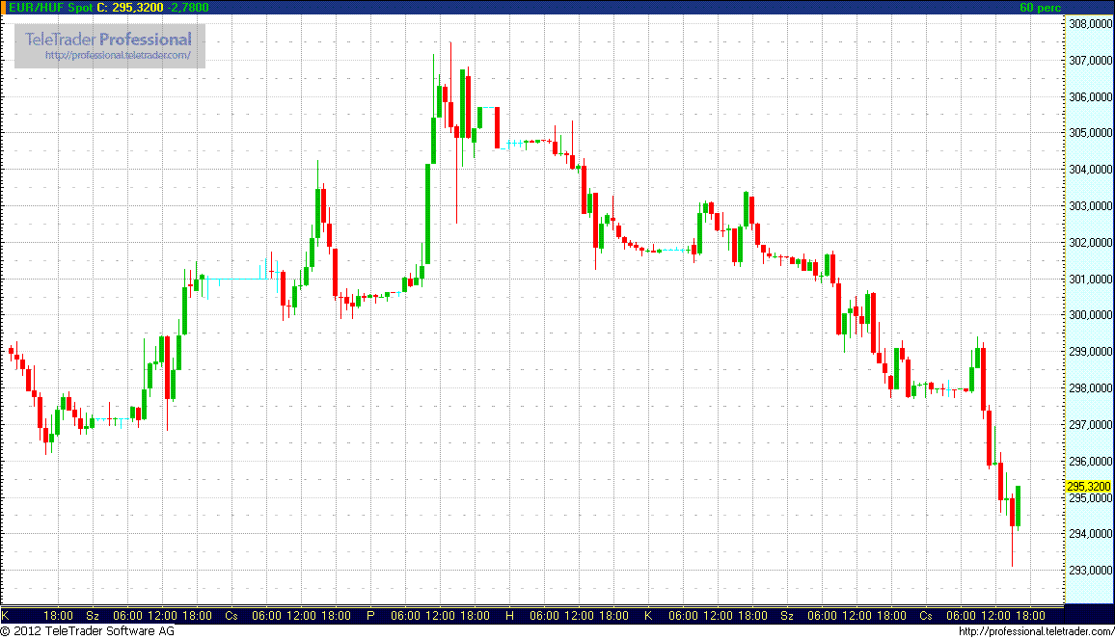The width and height of the screenshot is (1115, 640).
Task: Click the 304,0000 price axis label
Action: click(1090, 169)
